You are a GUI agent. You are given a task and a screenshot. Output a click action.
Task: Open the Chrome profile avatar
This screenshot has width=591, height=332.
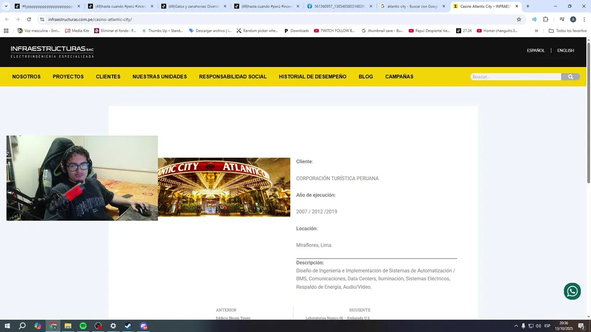click(573, 19)
